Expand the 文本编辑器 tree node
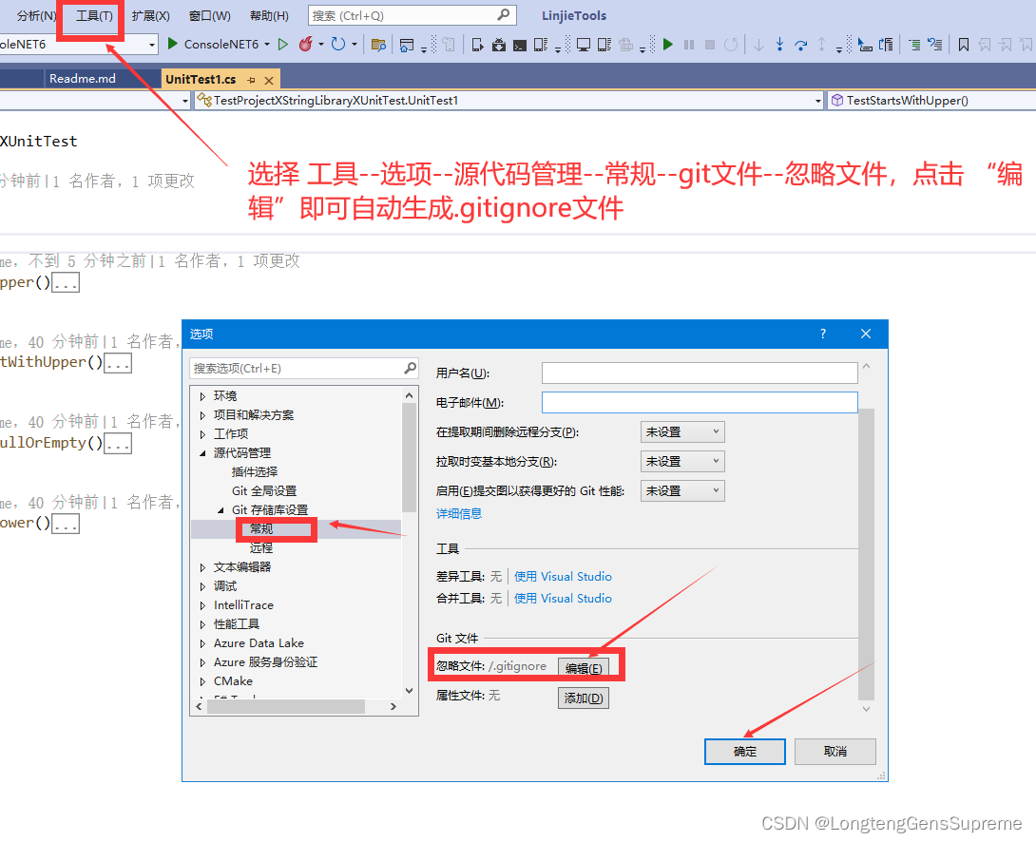 pyautogui.click(x=201, y=566)
